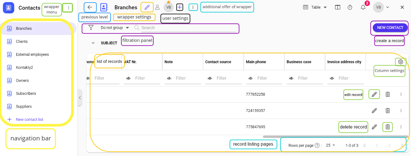
Task: Edit the record with phone 777852258
Action: click(374, 94)
